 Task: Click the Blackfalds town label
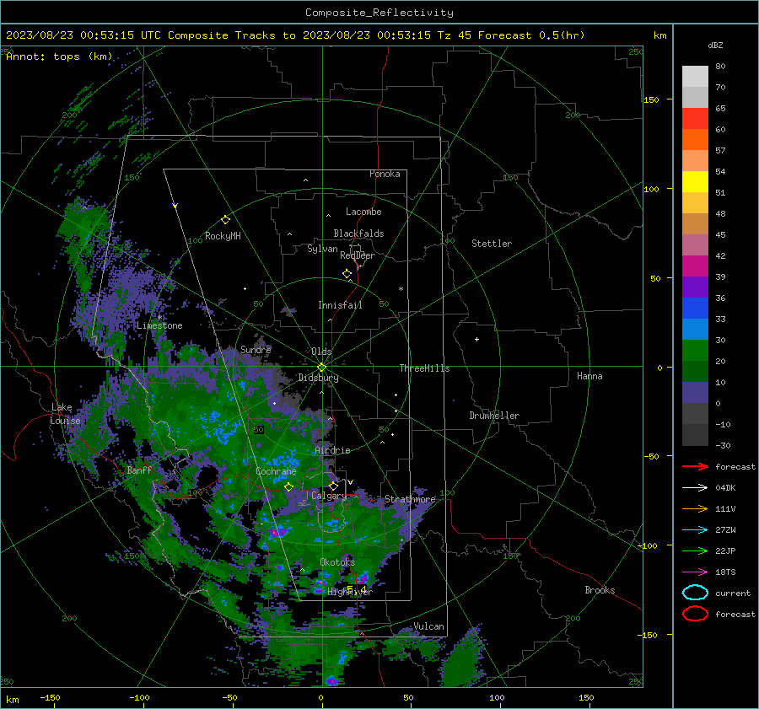click(x=358, y=234)
